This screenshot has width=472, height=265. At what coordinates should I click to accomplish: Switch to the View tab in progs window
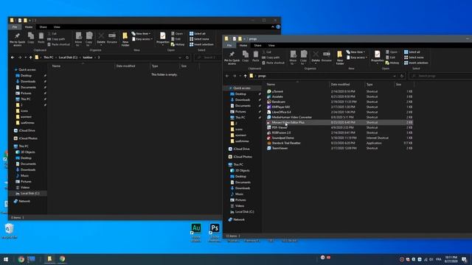coord(271,46)
